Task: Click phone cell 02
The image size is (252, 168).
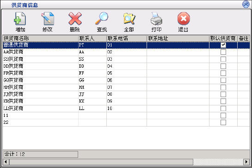Action: point(127,52)
